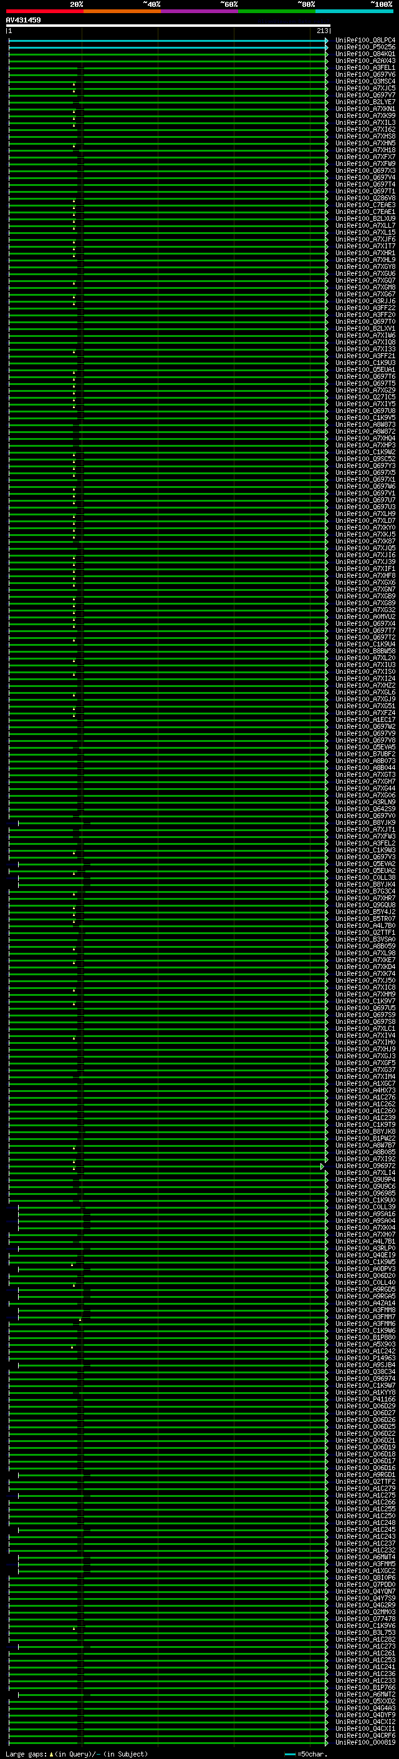The height and width of the screenshot is (1759, 399).
Task: Click the orange ~40% identity legend segment
Action: pyautogui.click(x=122, y=11)
